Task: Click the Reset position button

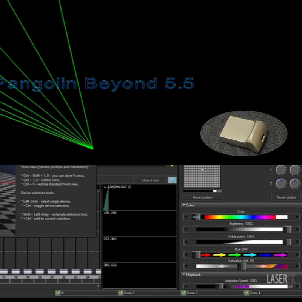Action: point(202,197)
